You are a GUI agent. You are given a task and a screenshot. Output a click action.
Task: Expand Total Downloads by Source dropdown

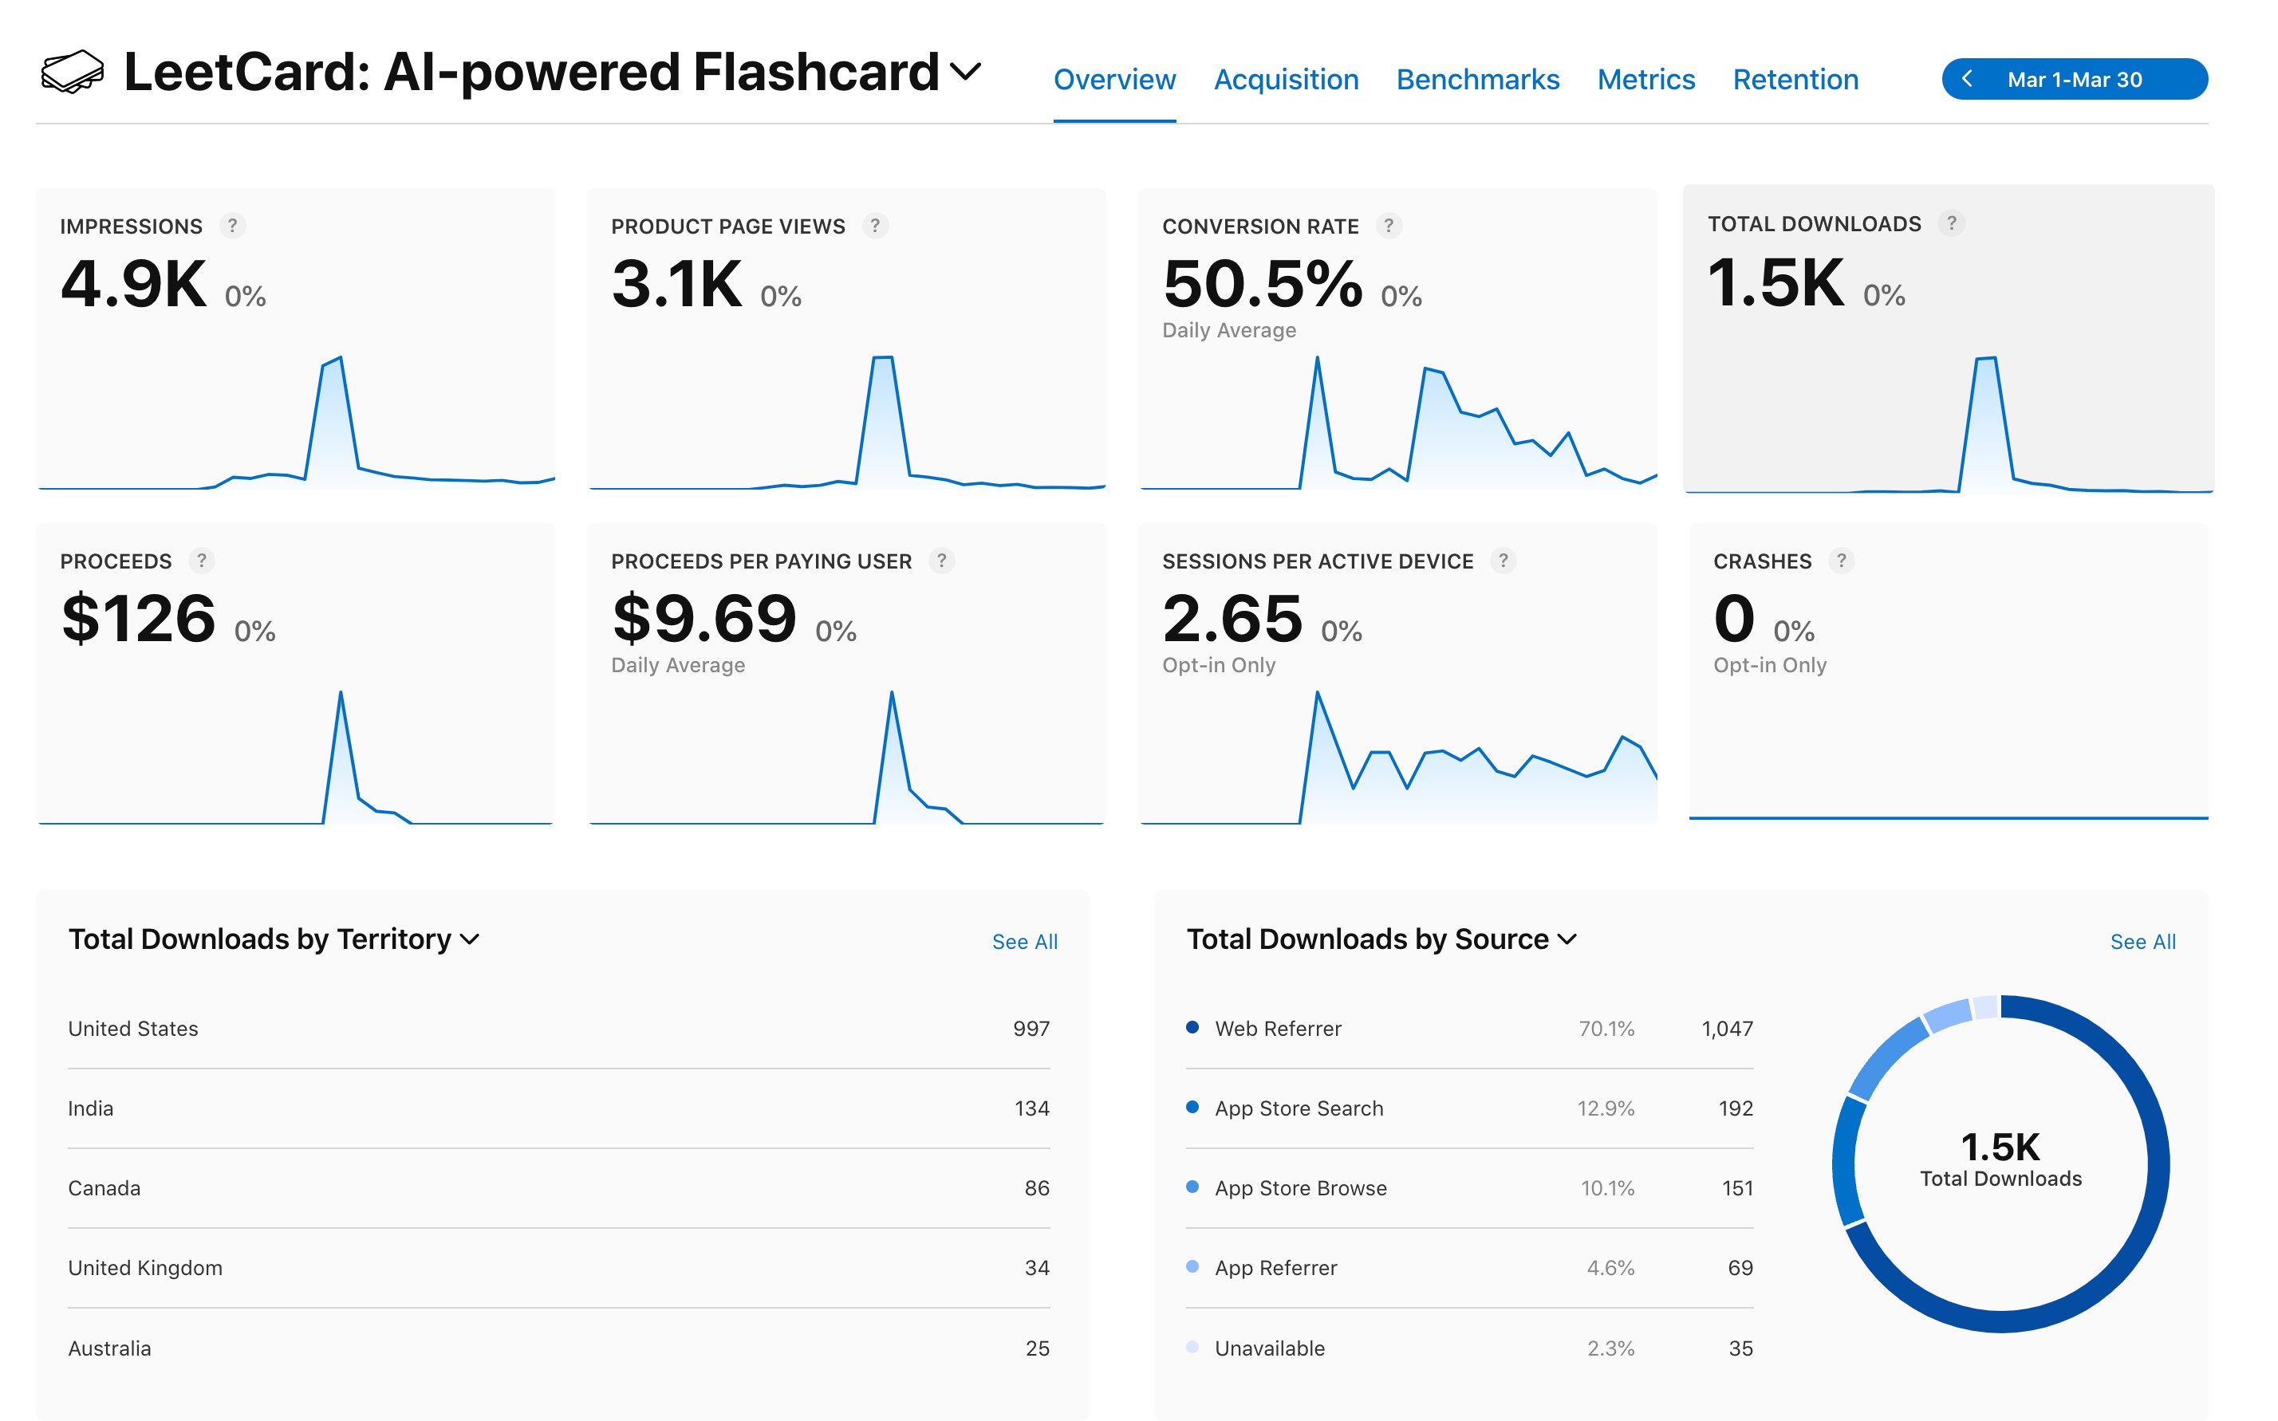(1567, 939)
